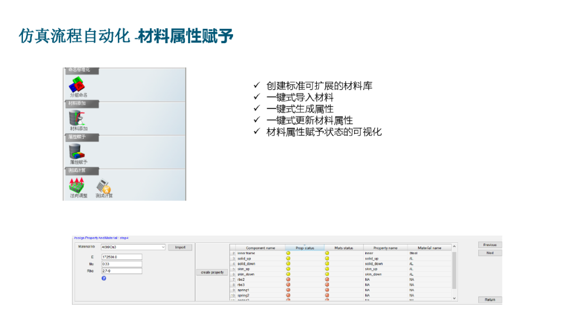Click the Rho value input field
Screen dimensions: 576x324
click(122, 271)
